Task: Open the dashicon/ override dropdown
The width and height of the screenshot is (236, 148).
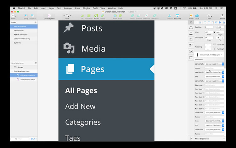Action: (214, 72)
